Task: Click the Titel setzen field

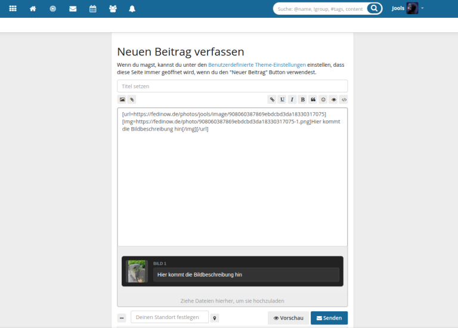Action: point(232,86)
